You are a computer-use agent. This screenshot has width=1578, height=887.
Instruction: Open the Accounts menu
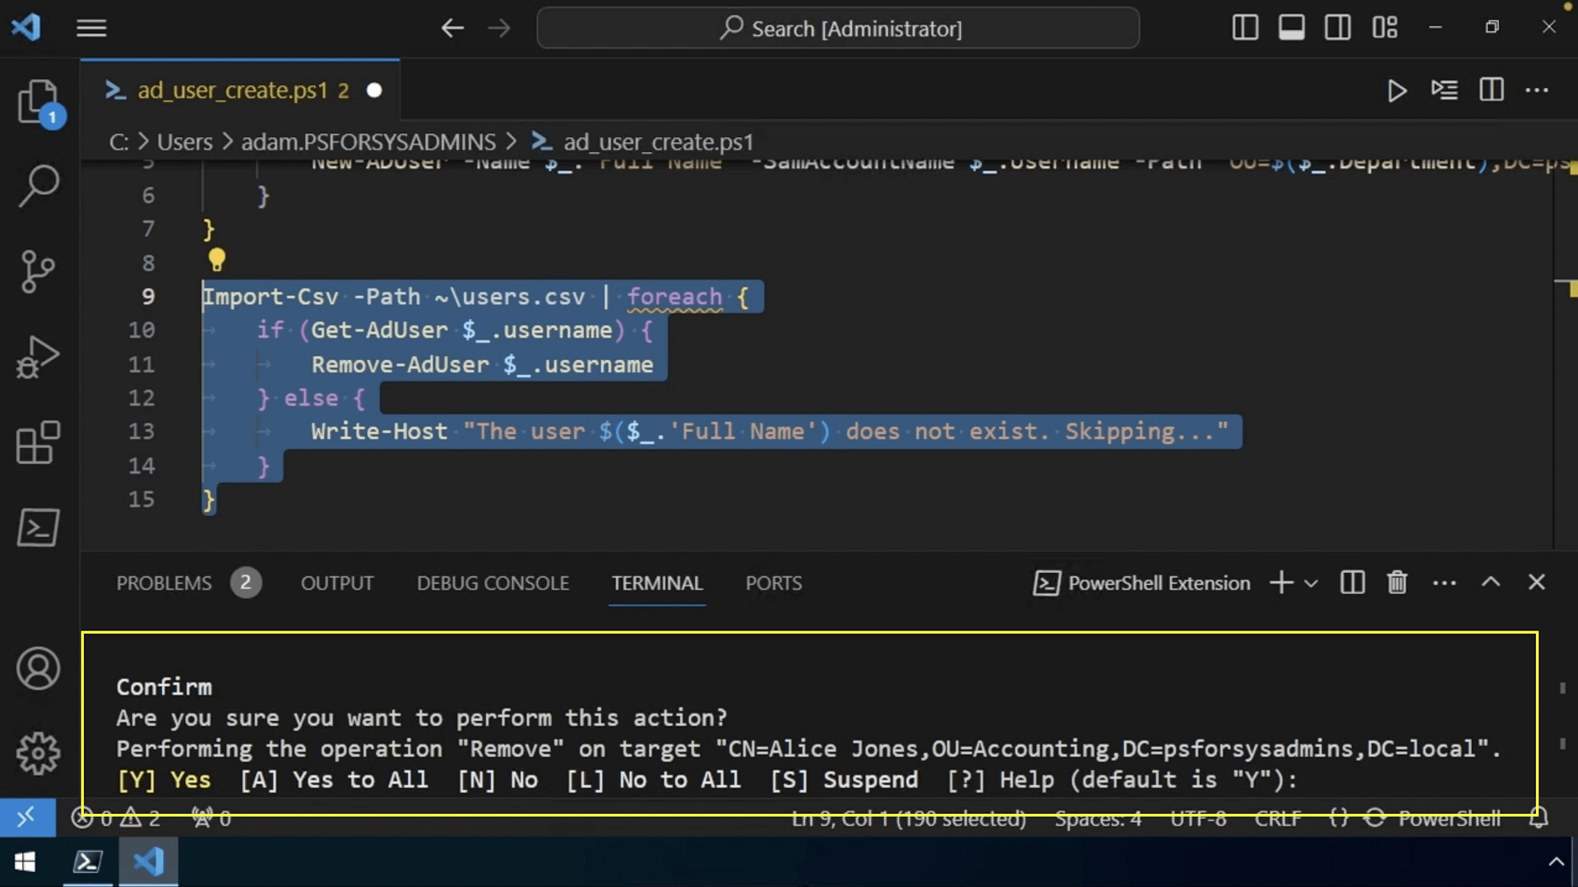(x=39, y=668)
